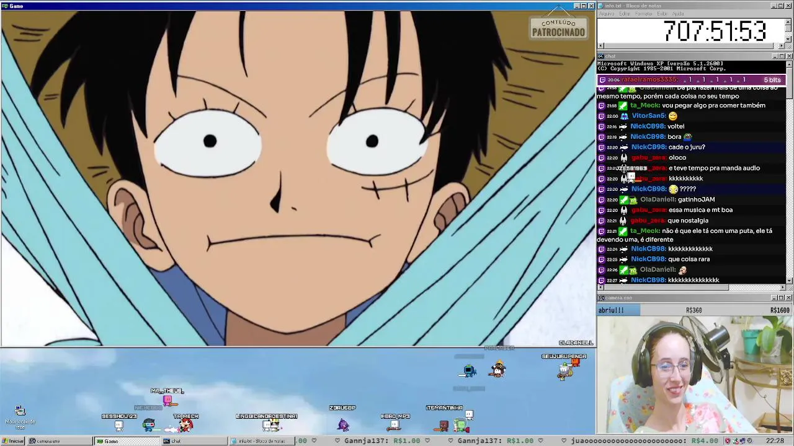The image size is (794, 446).
Task: Click the camera.exe title bar icon
Action: pyautogui.click(x=600, y=298)
